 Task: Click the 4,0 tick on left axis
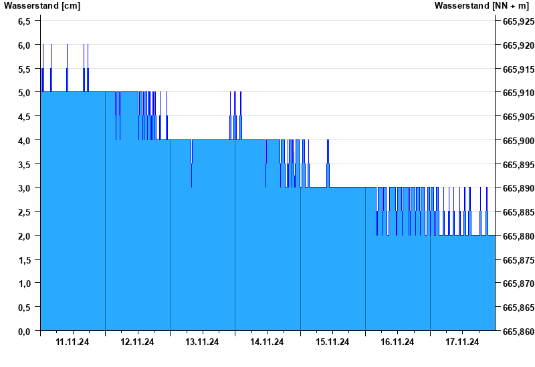24,141
